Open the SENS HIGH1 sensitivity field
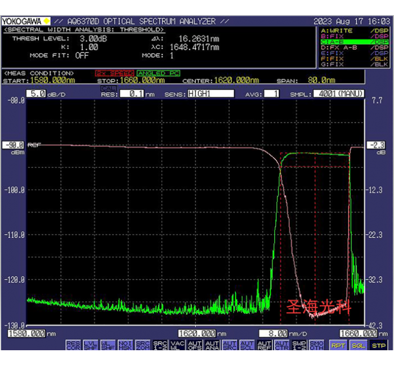The width and height of the screenshot is (394, 366). (x=210, y=93)
